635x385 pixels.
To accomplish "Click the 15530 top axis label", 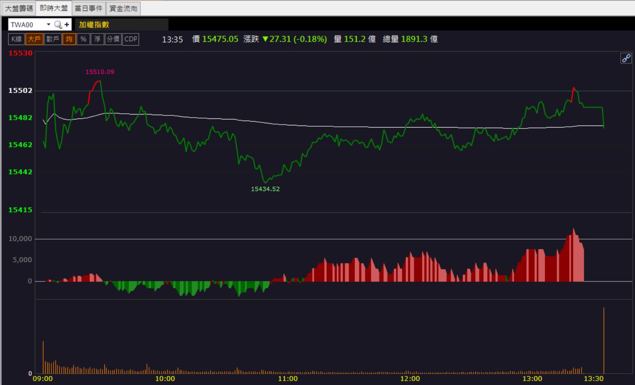I will [x=20, y=53].
